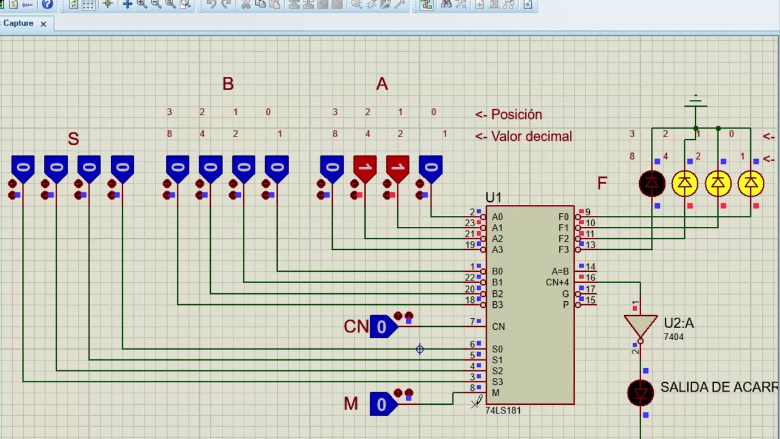Open the help question mark icon
Screen dimensions: 780x439
pyautogui.click(x=47, y=4)
